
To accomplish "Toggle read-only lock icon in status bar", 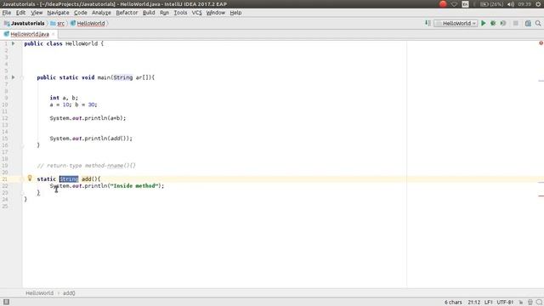I will tap(521, 303).
